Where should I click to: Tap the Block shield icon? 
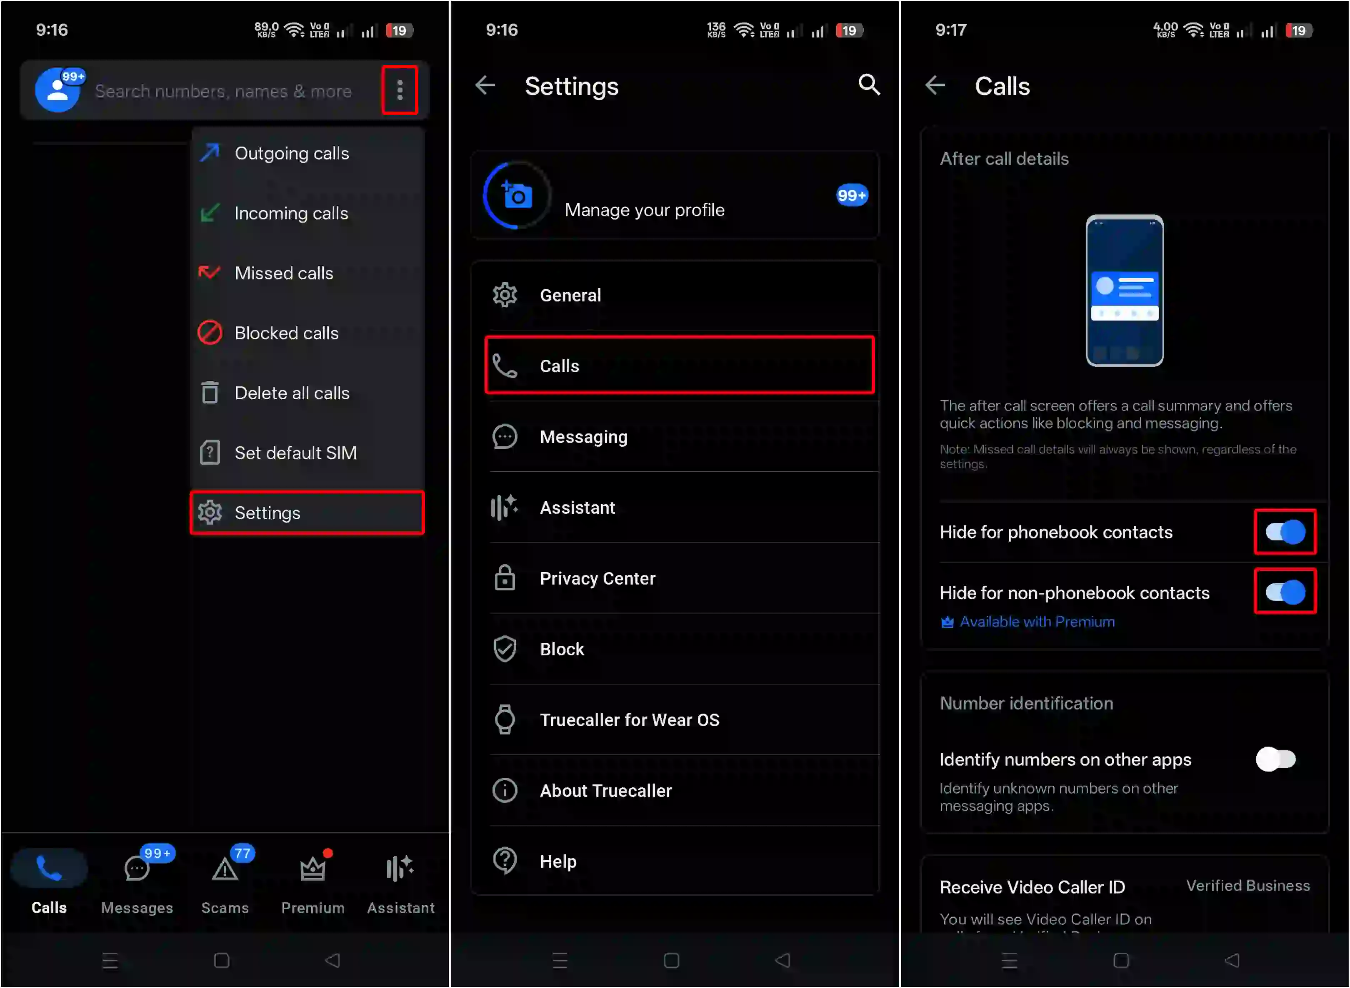(x=505, y=649)
